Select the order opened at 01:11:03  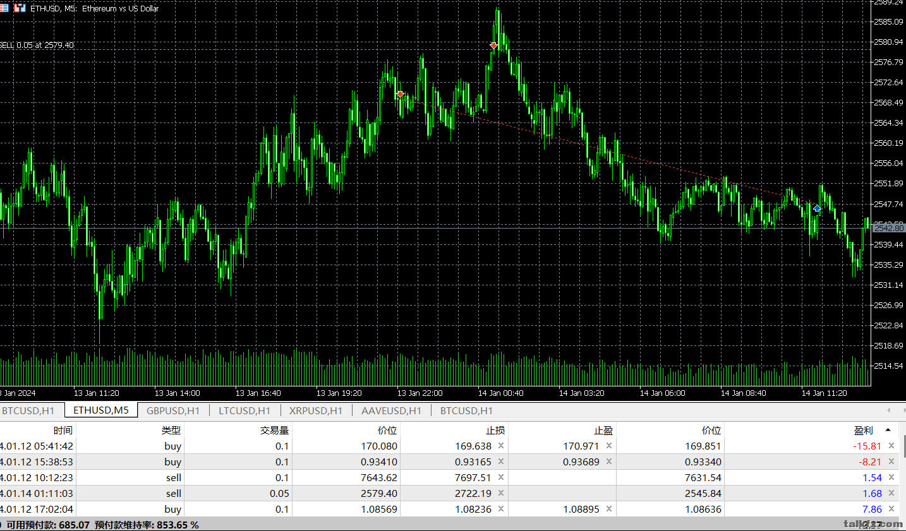click(450, 493)
